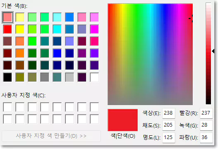The width and height of the screenshot is (218, 149).
Task: Pick the black basic color swatch
Action: (7, 77)
